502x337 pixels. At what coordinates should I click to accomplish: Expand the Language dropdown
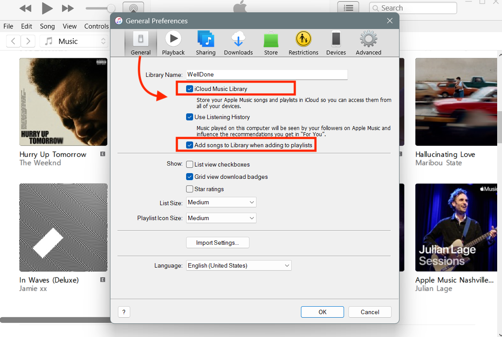(x=239, y=265)
